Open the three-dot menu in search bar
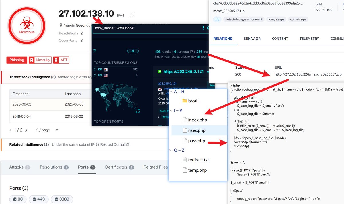344x204 pixels. (204, 28)
